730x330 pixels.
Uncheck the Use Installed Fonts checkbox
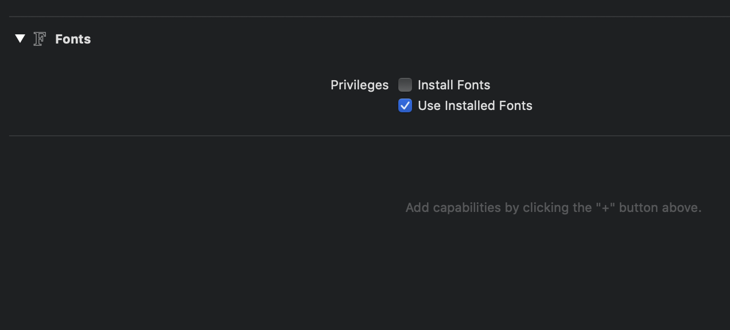click(x=405, y=106)
